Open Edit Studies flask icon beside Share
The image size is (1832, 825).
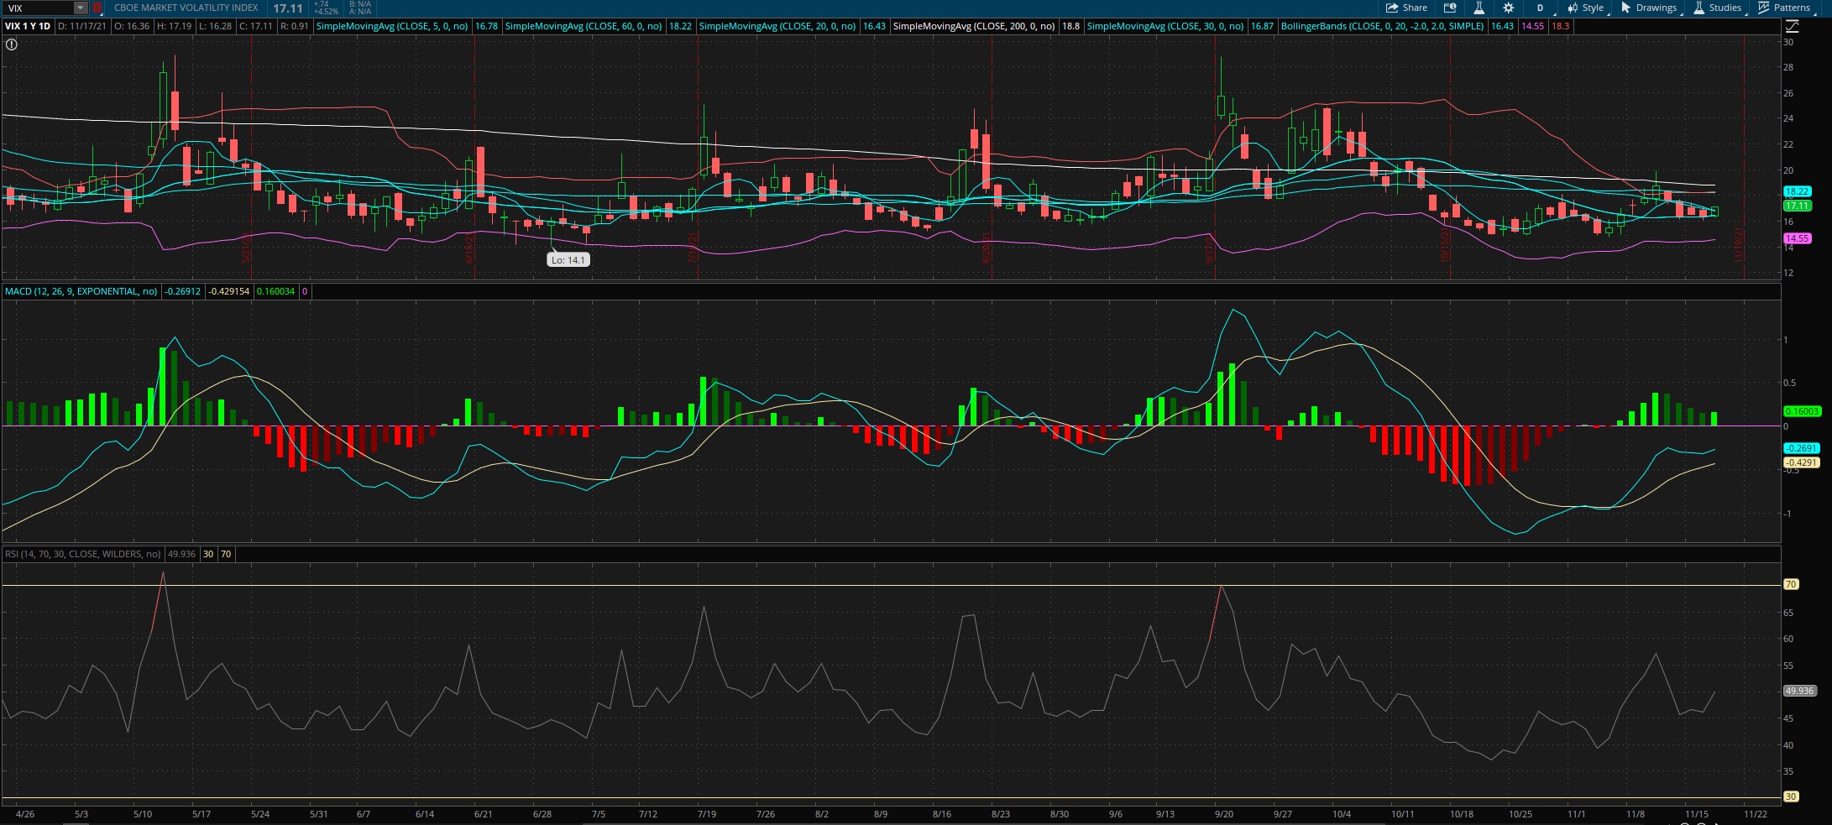pos(1479,8)
